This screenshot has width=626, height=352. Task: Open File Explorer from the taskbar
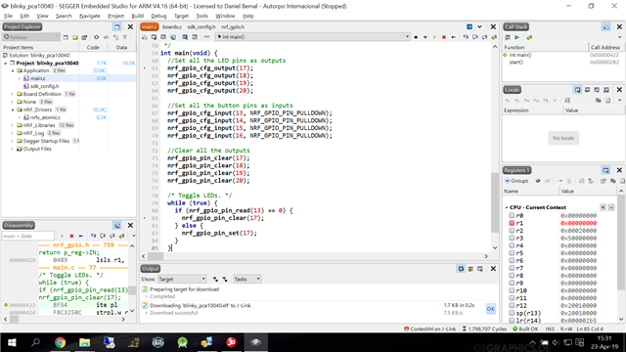point(85,342)
